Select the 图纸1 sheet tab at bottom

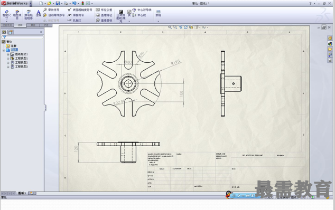(22, 193)
